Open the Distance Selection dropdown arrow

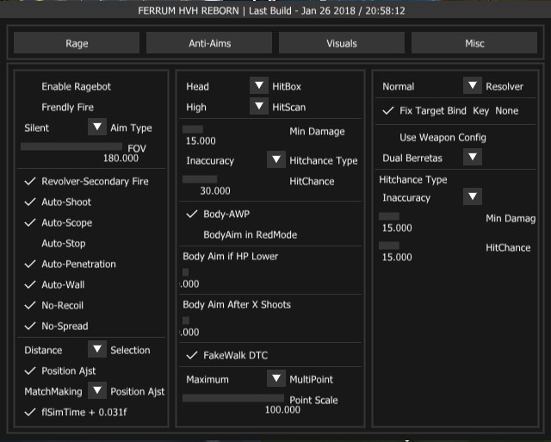97,349
